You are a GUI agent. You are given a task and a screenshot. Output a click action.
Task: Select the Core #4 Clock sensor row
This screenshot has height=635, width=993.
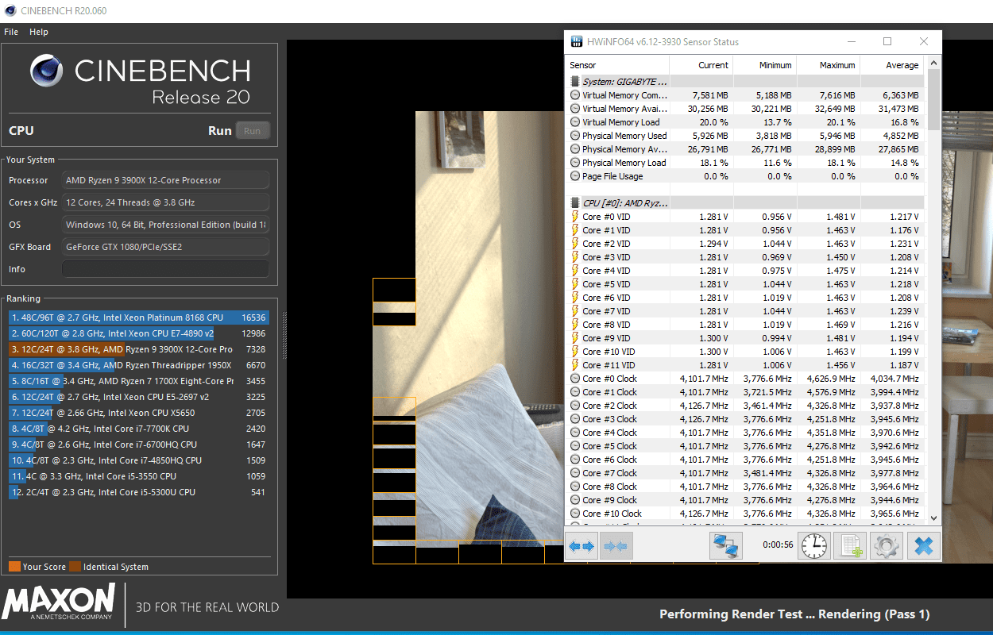(x=745, y=433)
